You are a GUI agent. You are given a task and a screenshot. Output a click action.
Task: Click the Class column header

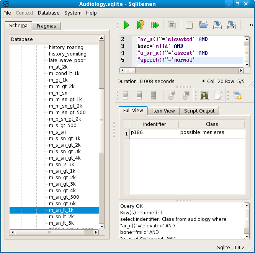pyautogui.click(x=212, y=124)
